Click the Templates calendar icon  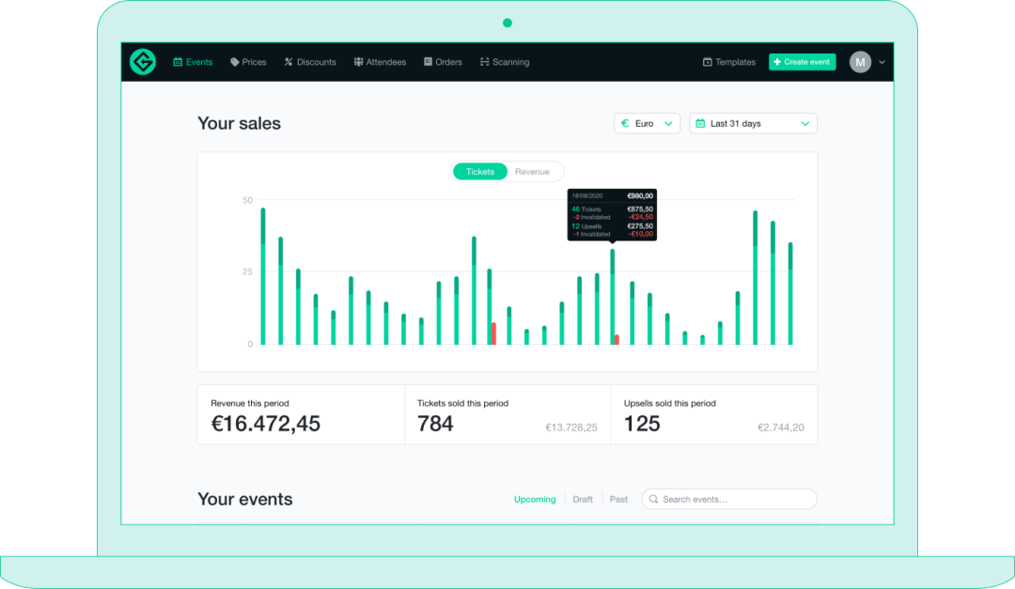pos(707,62)
